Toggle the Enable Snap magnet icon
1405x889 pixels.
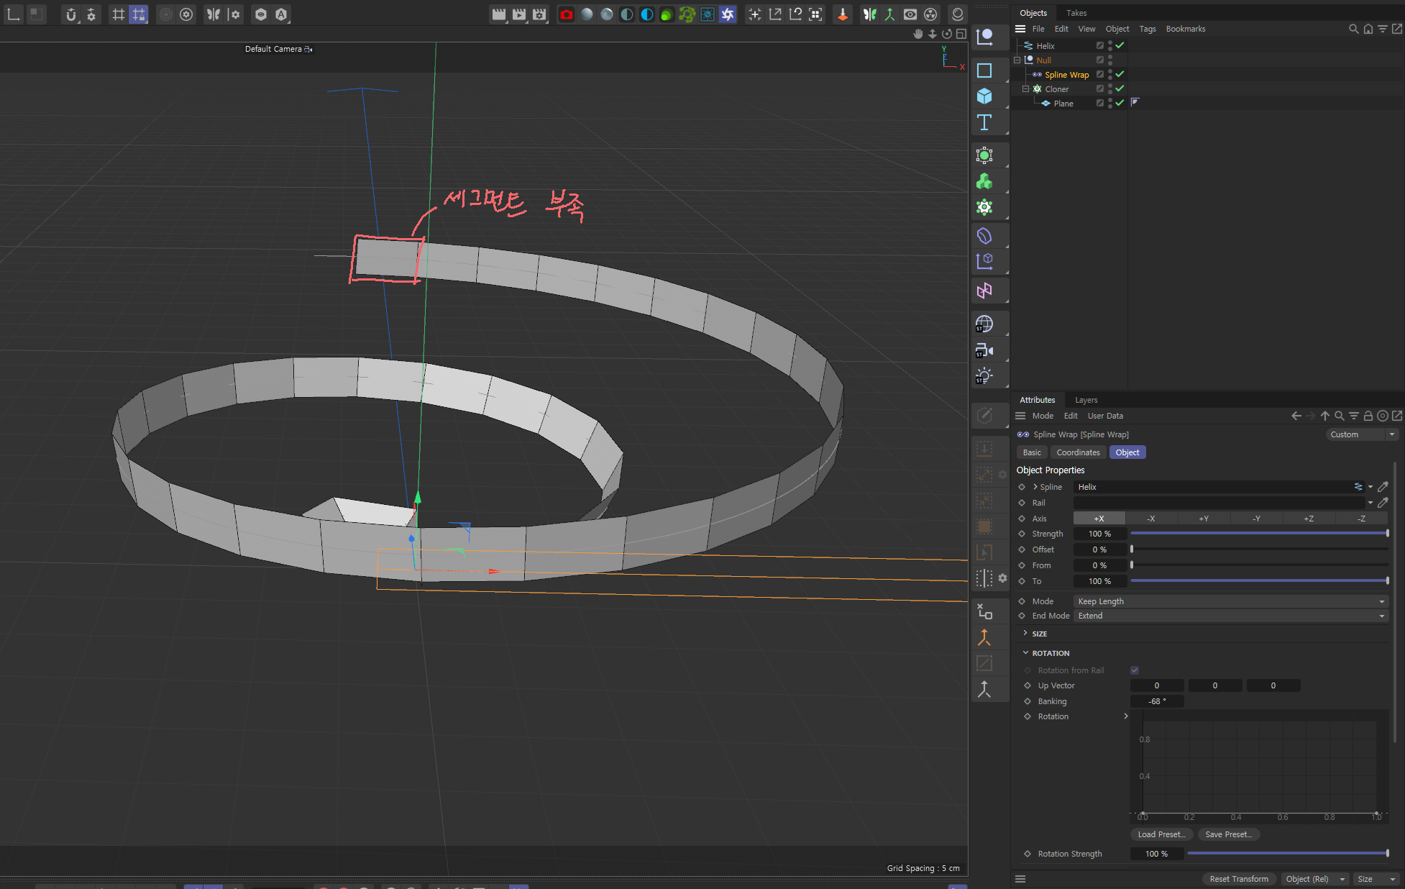(x=70, y=14)
